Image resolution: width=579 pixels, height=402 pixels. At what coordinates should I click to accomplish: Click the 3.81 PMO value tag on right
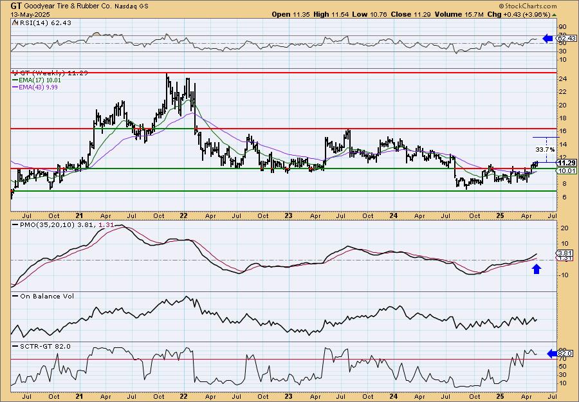(565, 253)
